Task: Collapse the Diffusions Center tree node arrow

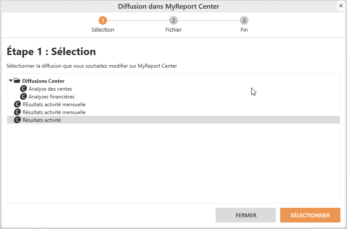Action: coord(11,81)
